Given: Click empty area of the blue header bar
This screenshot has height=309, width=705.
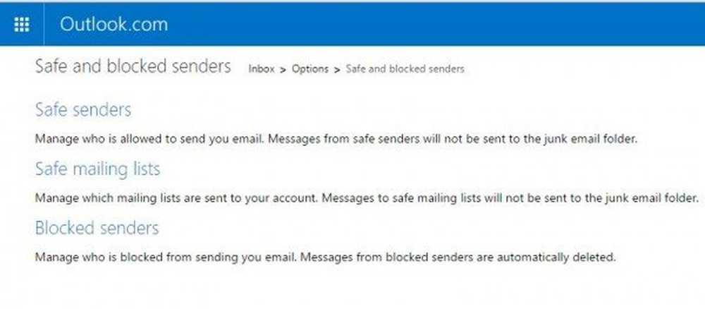Looking at the screenshot, I should click(x=436, y=24).
